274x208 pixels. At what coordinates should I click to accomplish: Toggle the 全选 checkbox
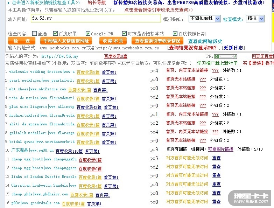point(35,33)
